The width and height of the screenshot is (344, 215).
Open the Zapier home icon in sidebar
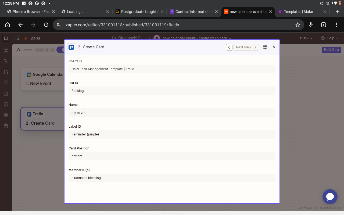click(x=6, y=38)
